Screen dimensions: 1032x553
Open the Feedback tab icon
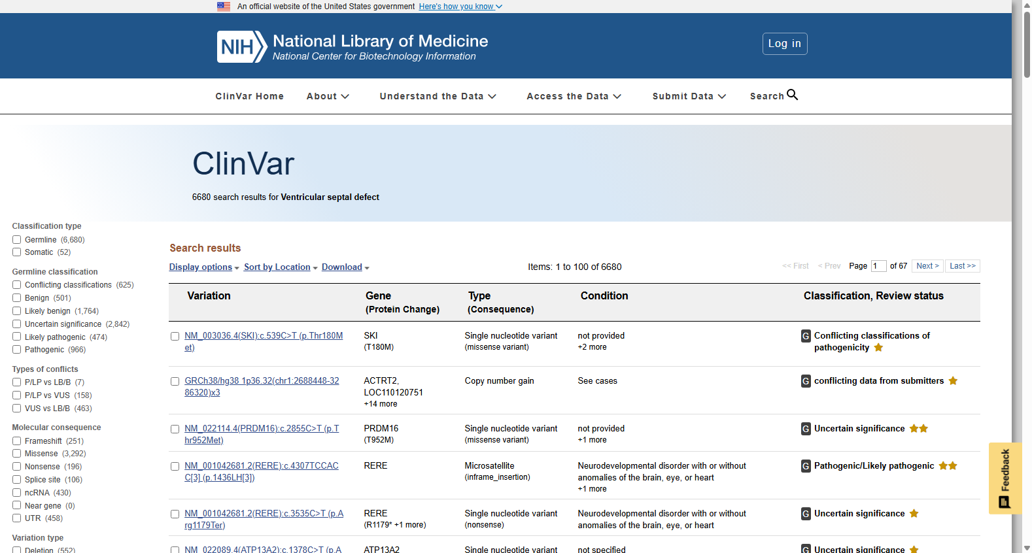click(x=1005, y=502)
